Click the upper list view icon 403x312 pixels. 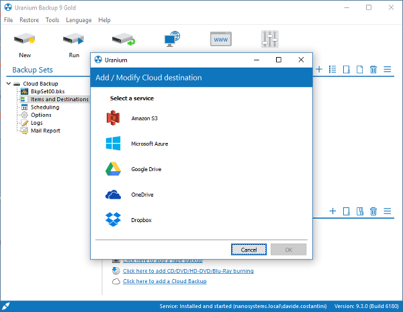[x=332, y=69]
